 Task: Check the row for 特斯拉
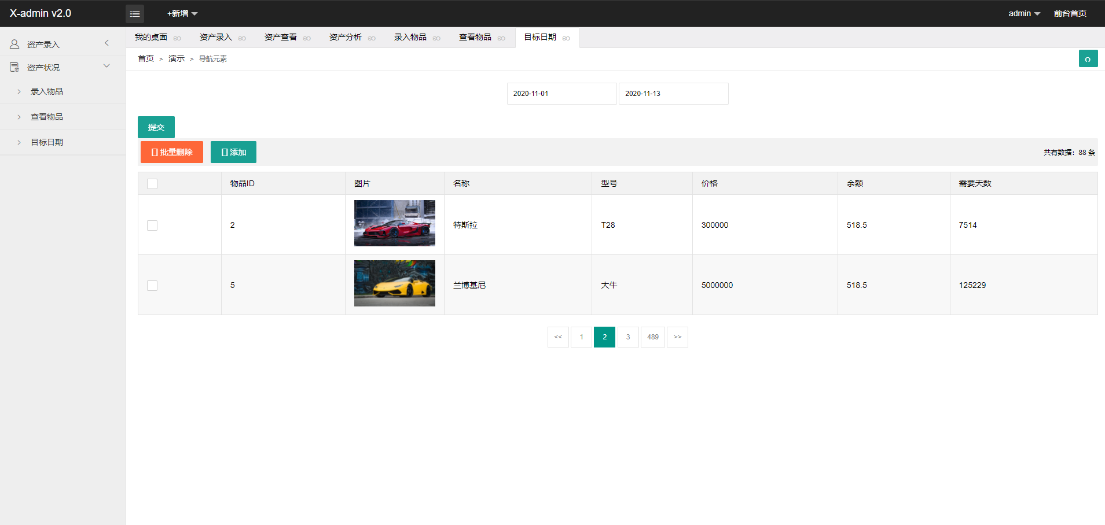[x=152, y=225]
